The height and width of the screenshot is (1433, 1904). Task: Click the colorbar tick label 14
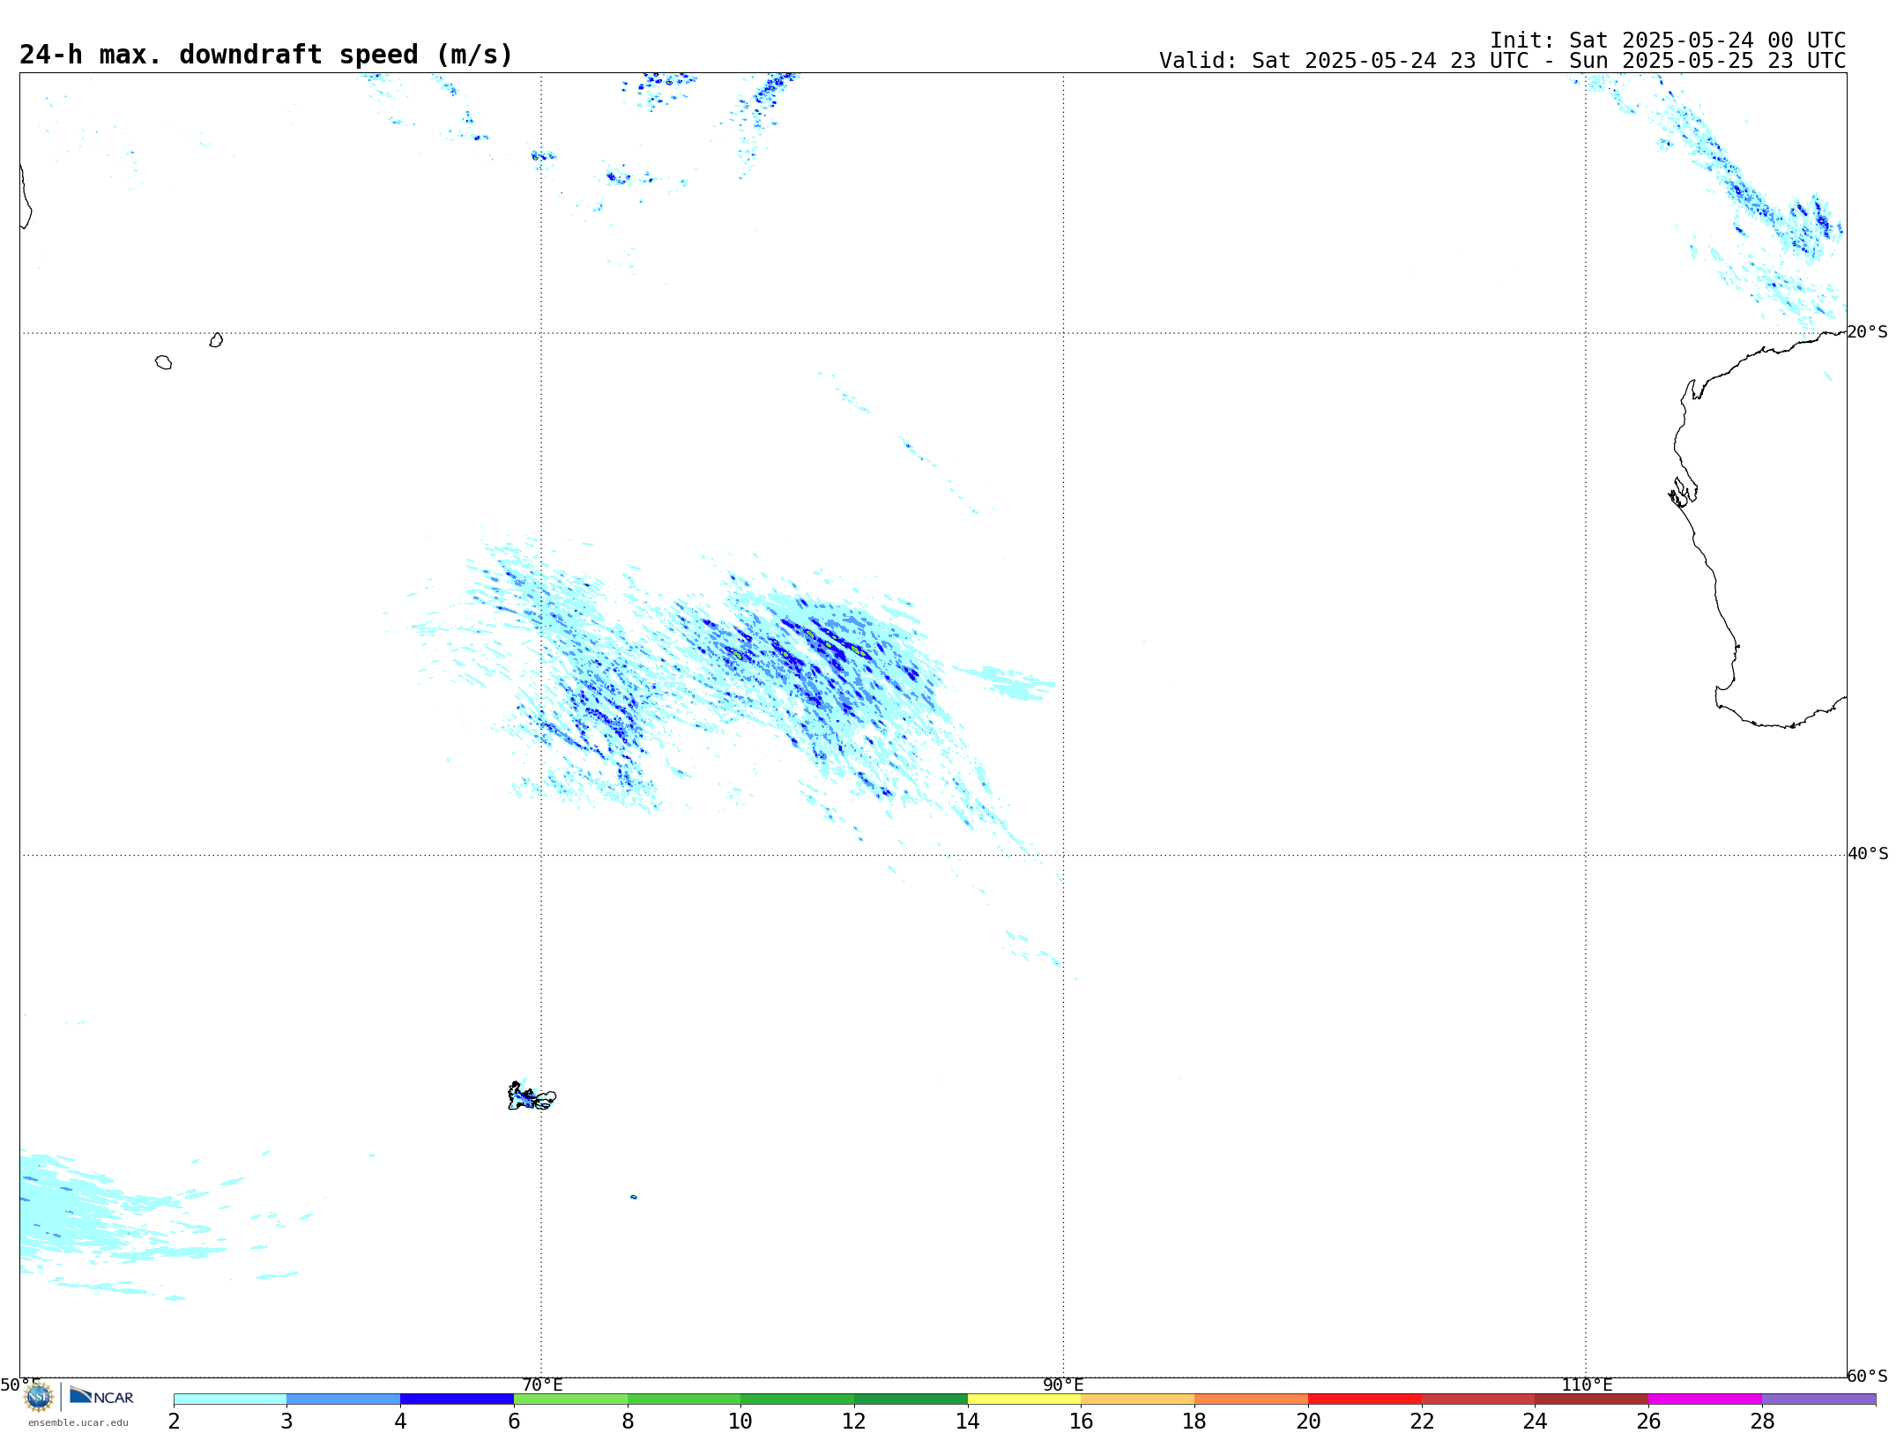coord(968,1421)
